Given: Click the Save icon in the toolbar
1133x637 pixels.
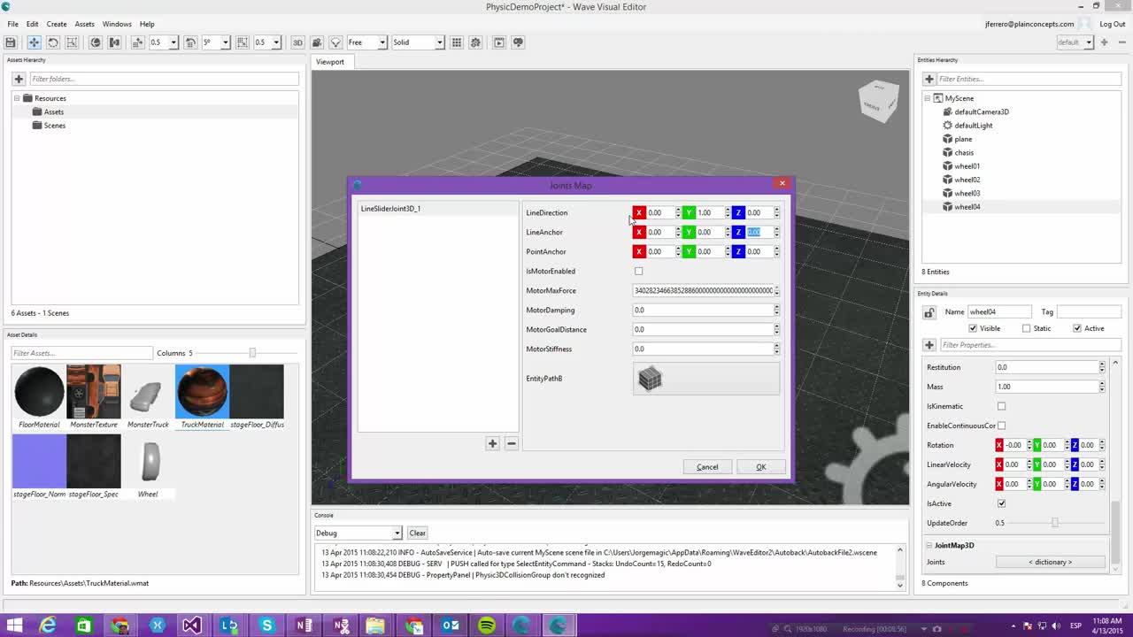Looking at the screenshot, I should click(12, 42).
